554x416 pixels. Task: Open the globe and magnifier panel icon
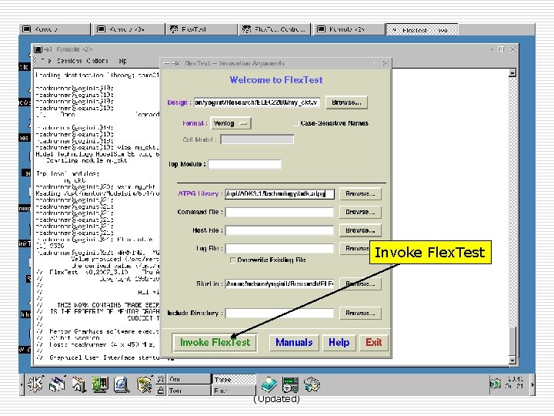coord(122,385)
